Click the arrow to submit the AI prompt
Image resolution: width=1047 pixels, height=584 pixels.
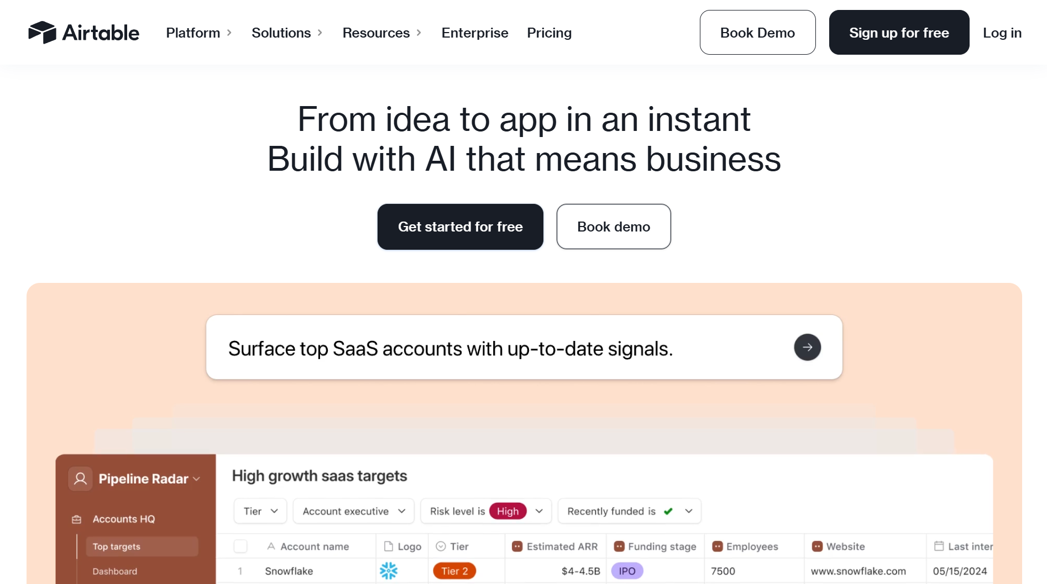coord(808,347)
